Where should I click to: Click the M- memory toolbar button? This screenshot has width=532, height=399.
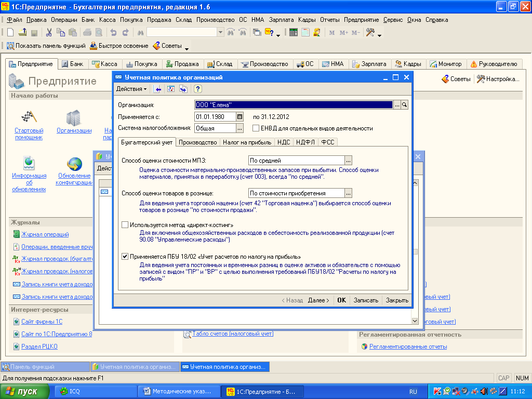(355, 33)
